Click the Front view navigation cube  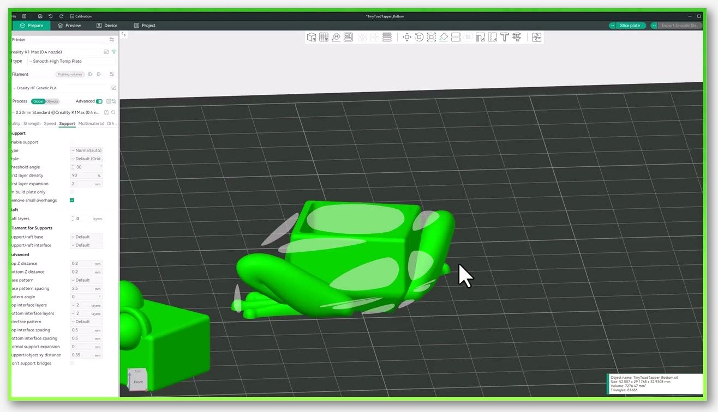click(138, 380)
